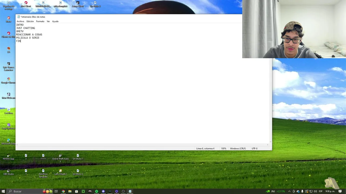The height and width of the screenshot is (194, 346).
Task: Open Spotify from the taskbar
Action: 97,191
